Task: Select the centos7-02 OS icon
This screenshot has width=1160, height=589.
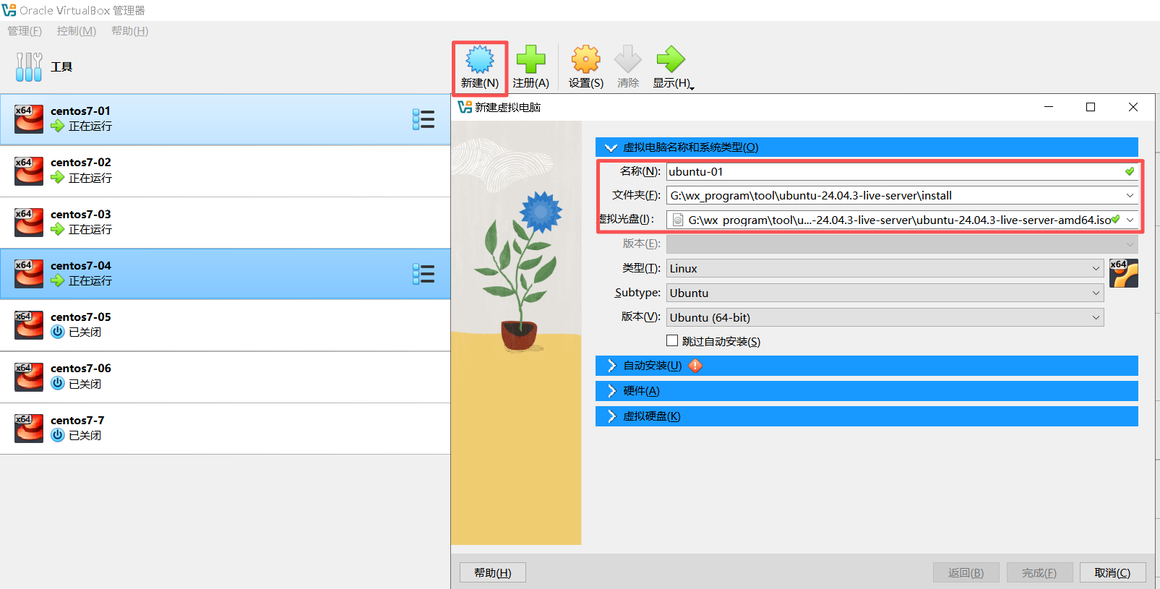Action: coord(29,171)
